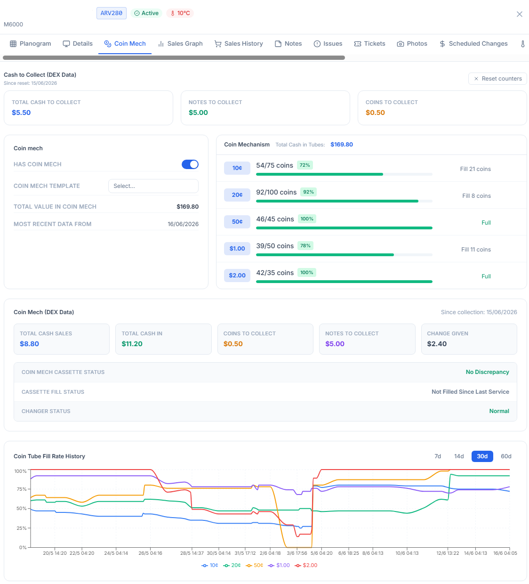Click the 20¢ tube fill progress bar
Screen dimensions: 529x584
click(x=344, y=201)
